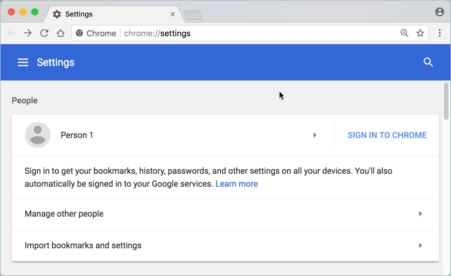Select the Settings browser tab
The image size is (451, 276).
click(x=113, y=14)
